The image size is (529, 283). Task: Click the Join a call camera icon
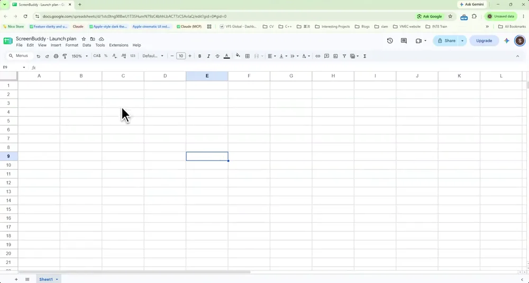(418, 41)
